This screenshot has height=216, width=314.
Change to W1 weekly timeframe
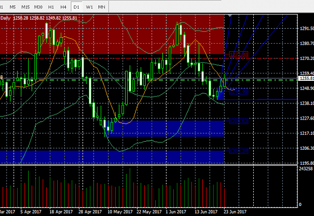click(89, 7)
